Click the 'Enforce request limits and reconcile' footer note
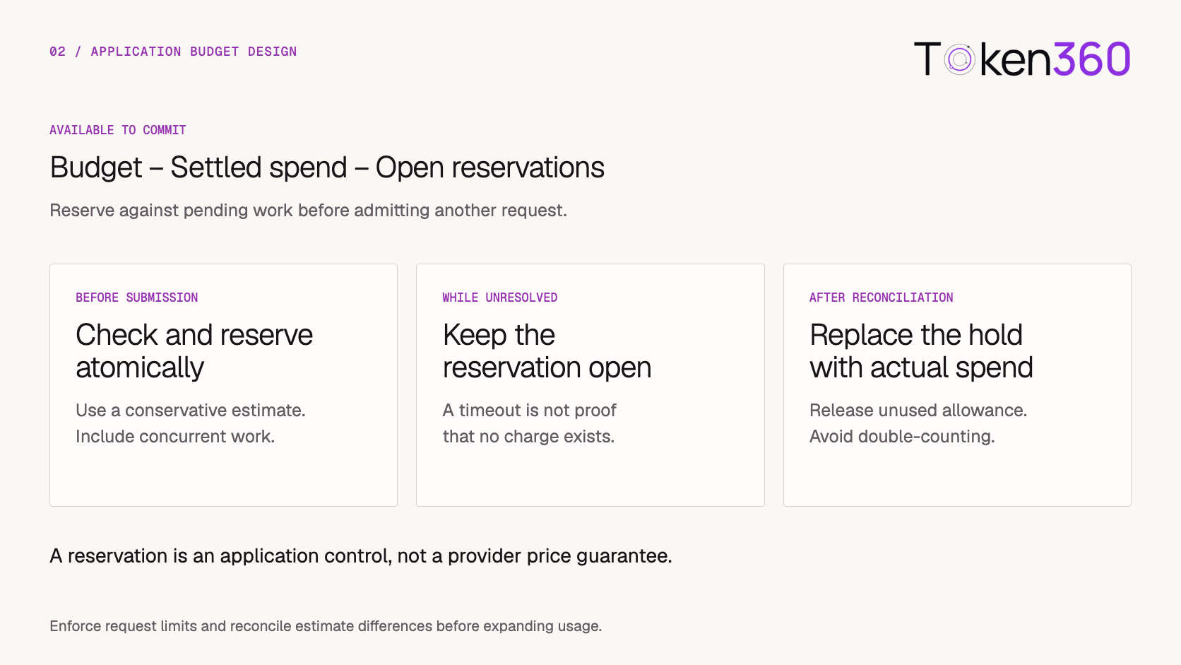The image size is (1181, 665). pos(326,626)
